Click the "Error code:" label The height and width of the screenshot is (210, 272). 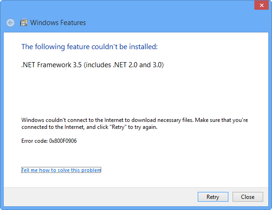pyautogui.click(x=34, y=141)
